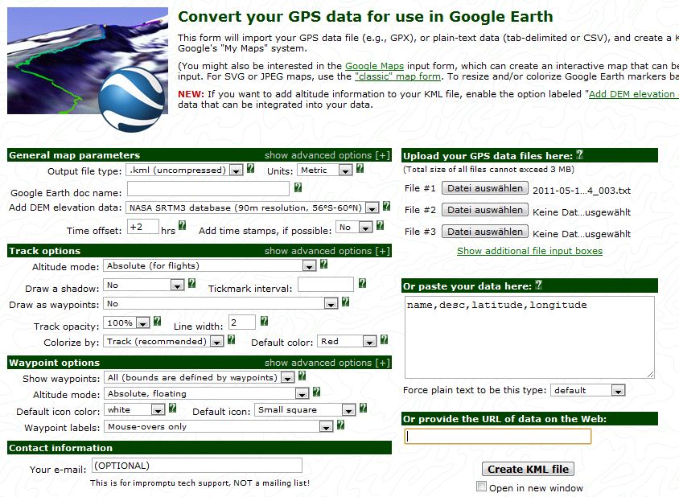Show advanced options for General map parameters
Image resolution: width=679 pixels, height=497 pixels.
tap(327, 155)
